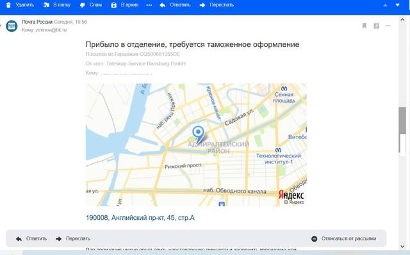Delete the email with Удалить
Viewport: 410px width, 255px height.
pos(20,5)
